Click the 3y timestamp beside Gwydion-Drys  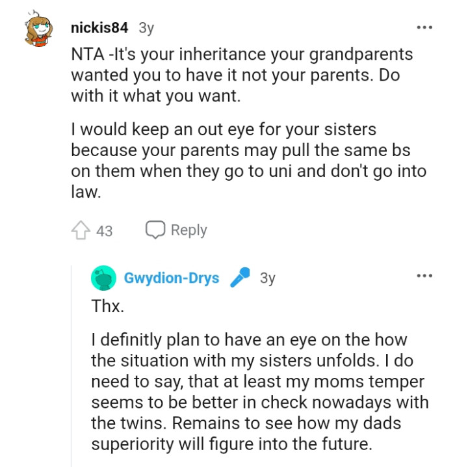click(x=267, y=278)
